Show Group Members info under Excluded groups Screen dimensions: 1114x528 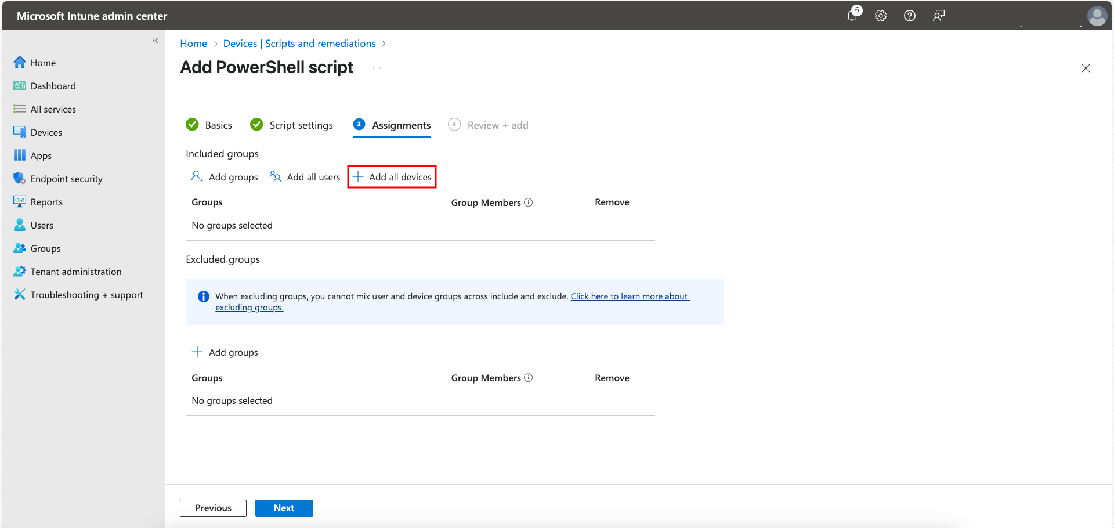point(529,378)
